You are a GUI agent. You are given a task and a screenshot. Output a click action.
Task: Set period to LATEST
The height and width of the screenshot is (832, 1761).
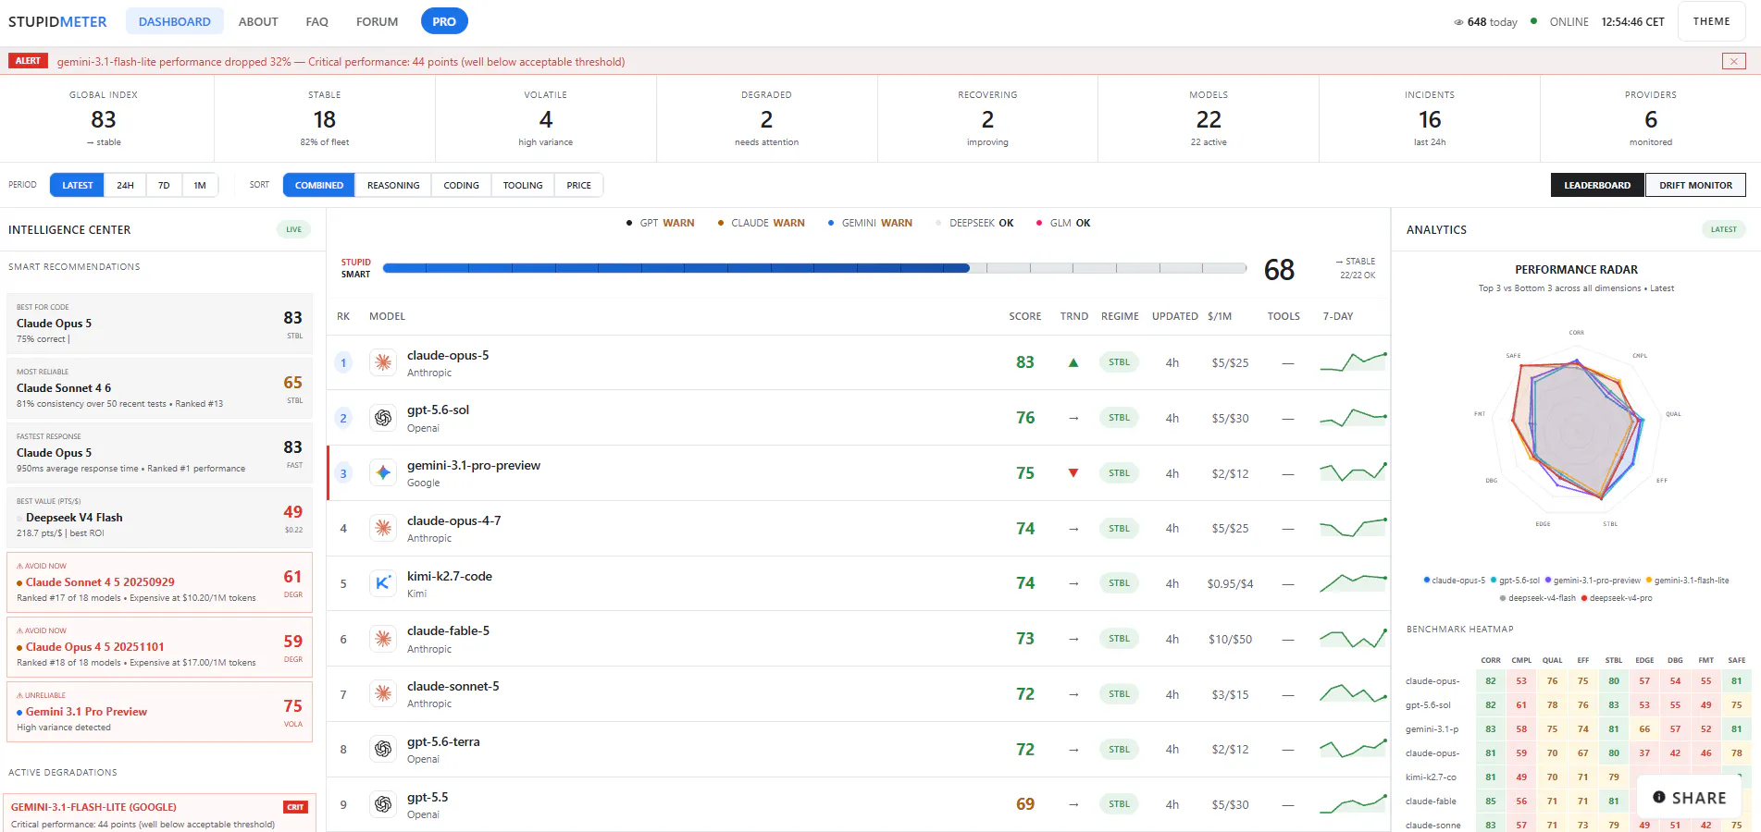(78, 185)
